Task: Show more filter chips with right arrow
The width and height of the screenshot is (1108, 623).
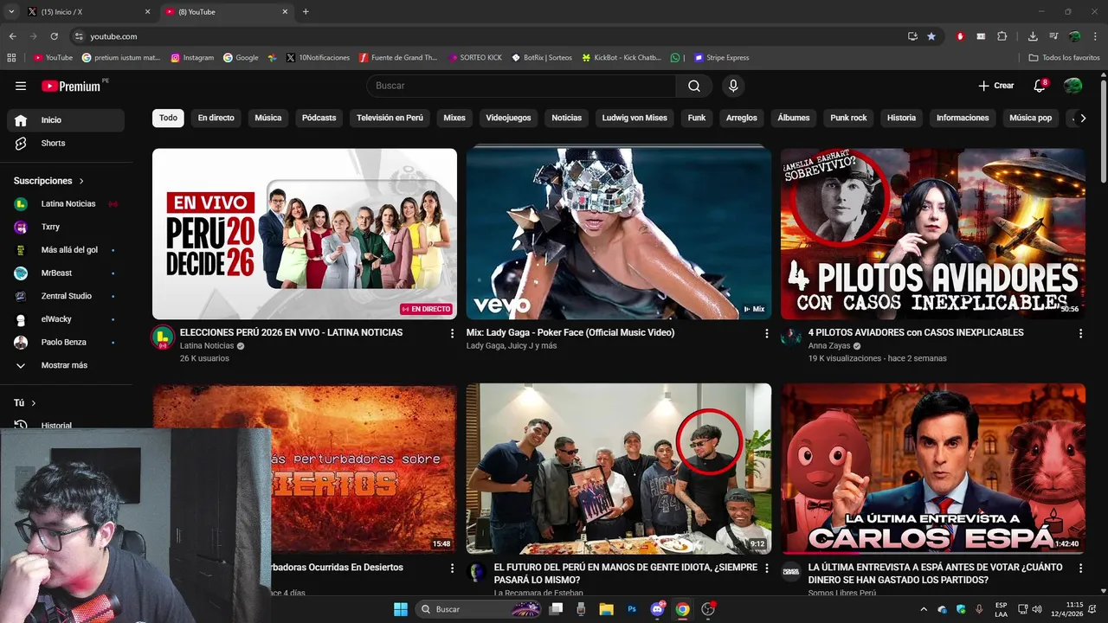Action: [x=1082, y=118]
